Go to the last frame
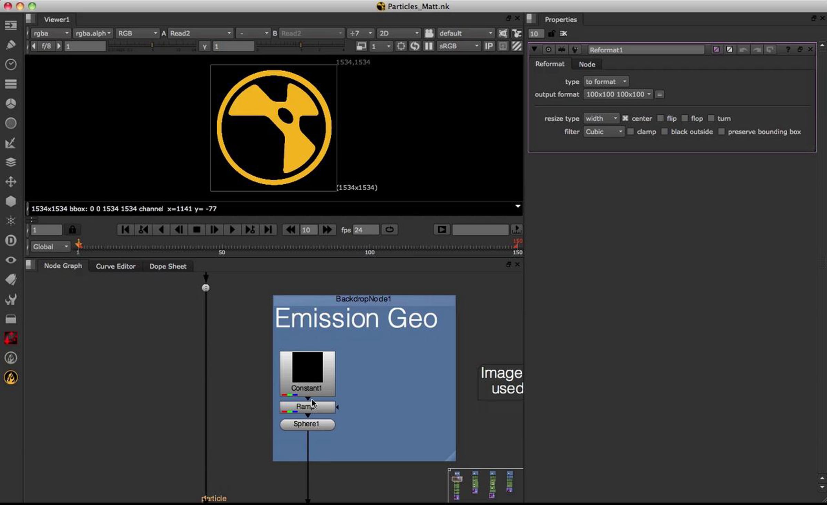This screenshot has width=827, height=505. click(268, 230)
